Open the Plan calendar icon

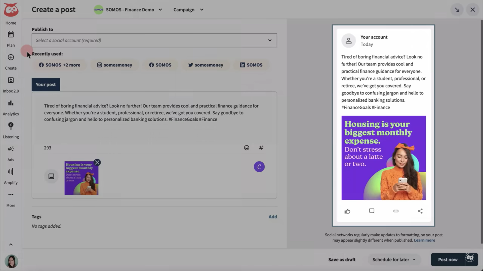(x=11, y=35)
